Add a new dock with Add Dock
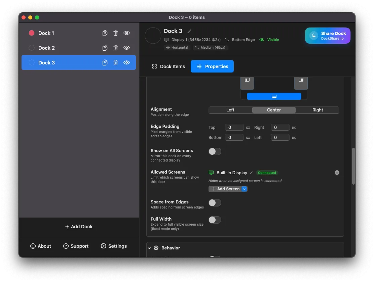 coord(79,227)
